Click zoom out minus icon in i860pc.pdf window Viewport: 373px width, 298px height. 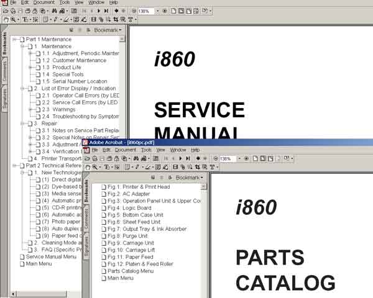point(216,158)
